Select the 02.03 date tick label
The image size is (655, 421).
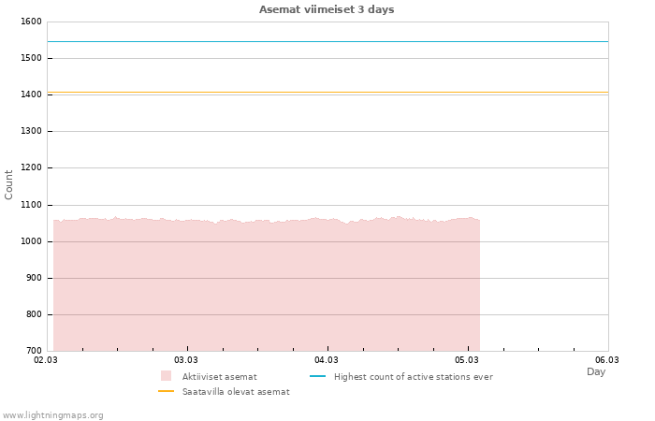46,359
